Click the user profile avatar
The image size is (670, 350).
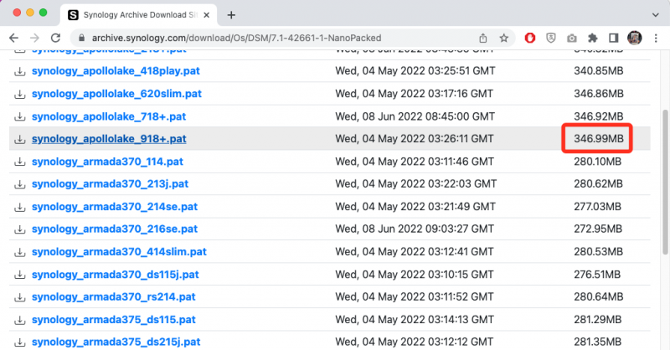636,38
